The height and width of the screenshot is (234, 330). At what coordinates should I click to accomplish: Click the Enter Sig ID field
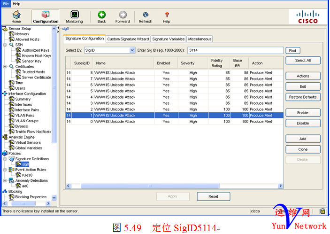point(235,50)
